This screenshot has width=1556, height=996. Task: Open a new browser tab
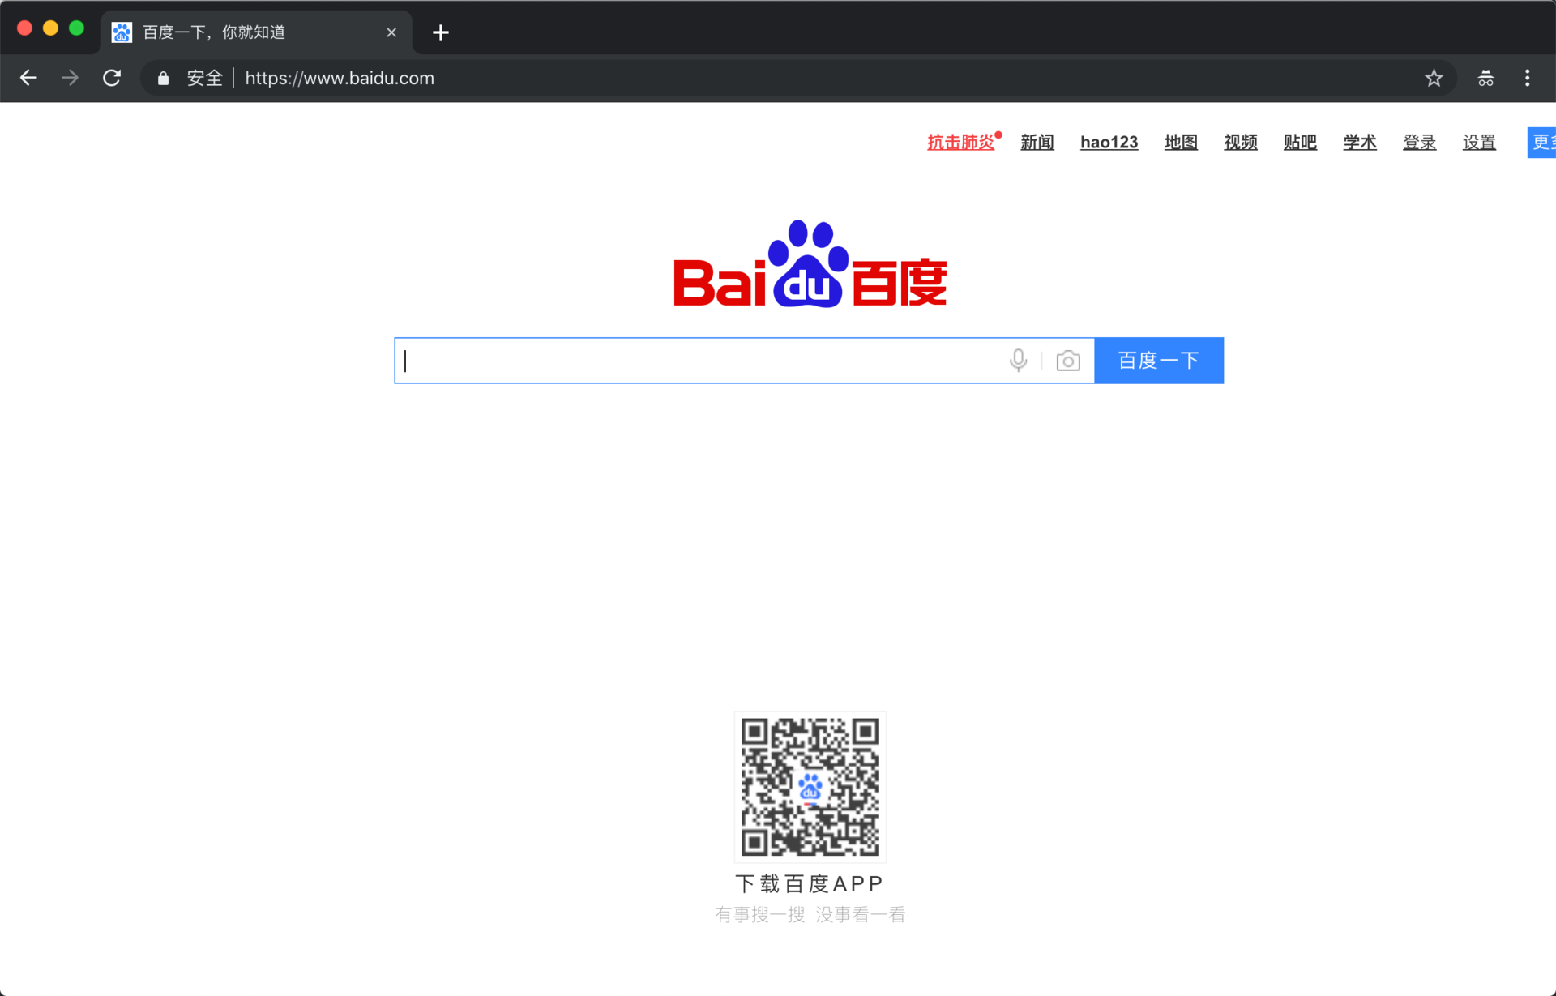pyautogui.click(x=440, y=32)
